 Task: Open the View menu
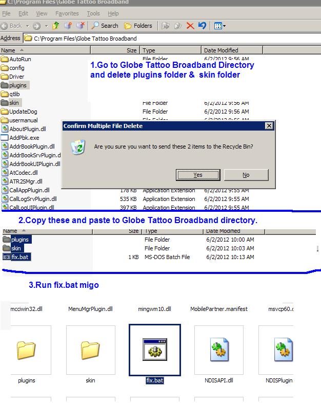click(x=42, y=13)
